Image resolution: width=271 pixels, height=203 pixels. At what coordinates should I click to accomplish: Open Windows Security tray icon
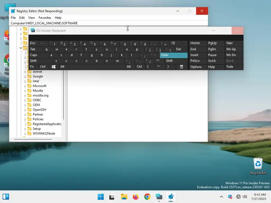click(230, 197)
